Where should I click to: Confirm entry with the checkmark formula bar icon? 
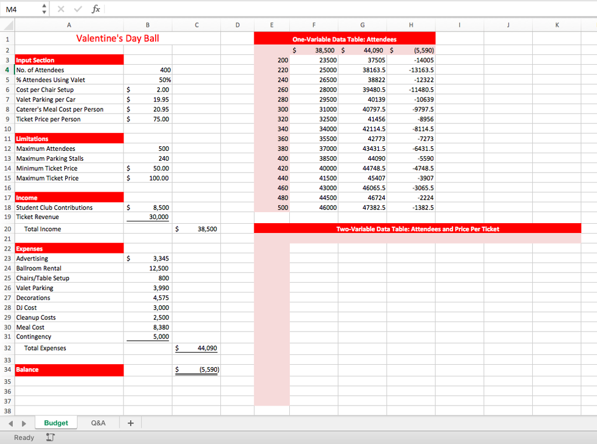tap(78, 9)
